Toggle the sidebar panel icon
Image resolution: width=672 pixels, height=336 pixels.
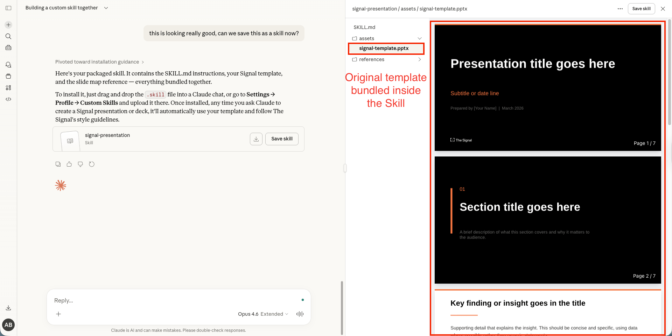[8, 8]
